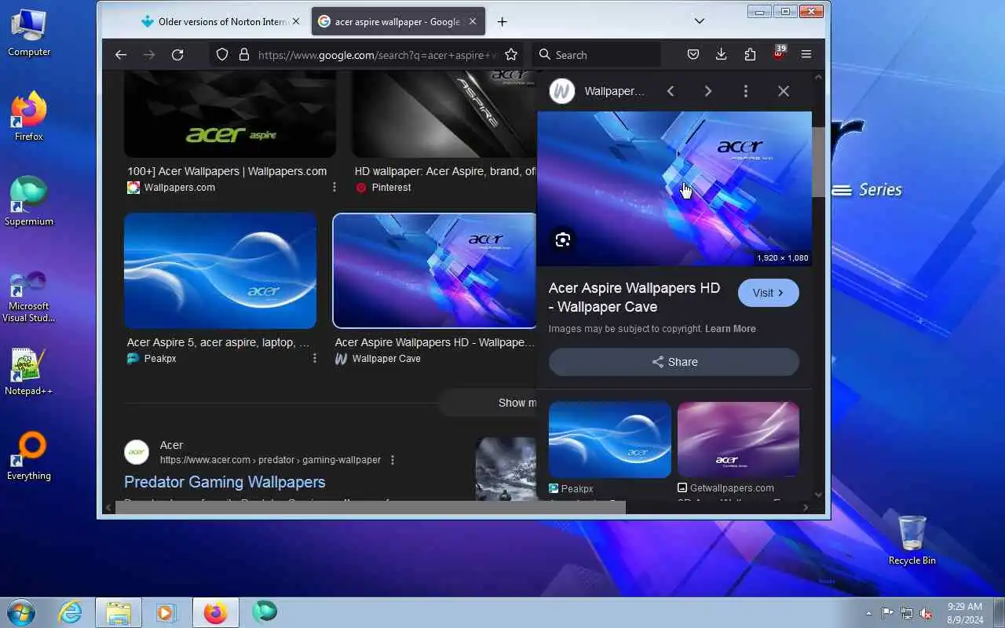Viewport: 1005px width, 628px height.
Task: Switch to Older versions of Norton tab
Action: (x=221, y=22)
